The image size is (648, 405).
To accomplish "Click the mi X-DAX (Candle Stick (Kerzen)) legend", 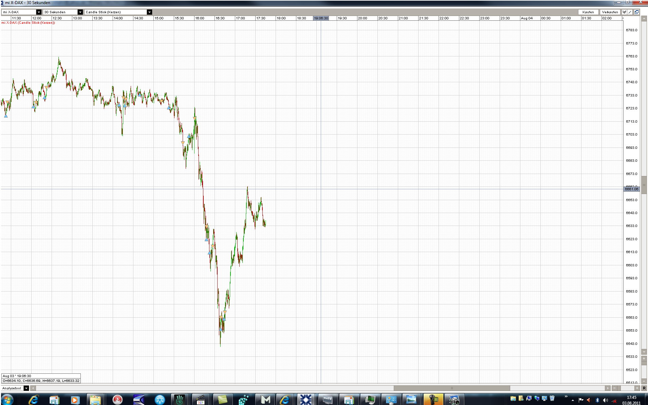I will [x=28, y=23].
